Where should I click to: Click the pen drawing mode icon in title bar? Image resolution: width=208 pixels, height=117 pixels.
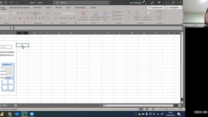tap(152, 3)
